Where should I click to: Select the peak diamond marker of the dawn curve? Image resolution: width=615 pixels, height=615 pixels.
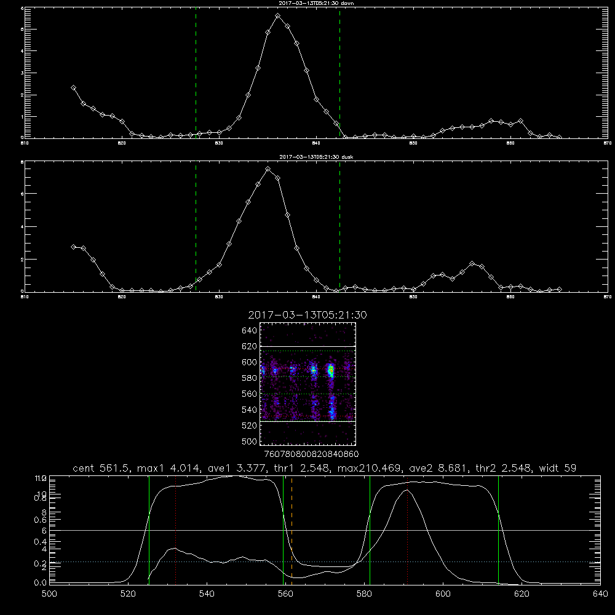278,16
